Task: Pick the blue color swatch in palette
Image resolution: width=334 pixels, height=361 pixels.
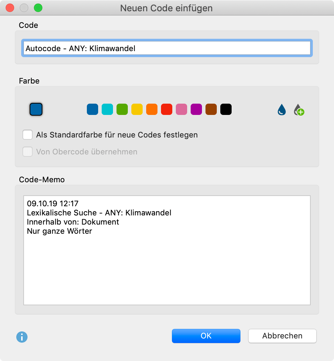Action: tap(93, 109)
